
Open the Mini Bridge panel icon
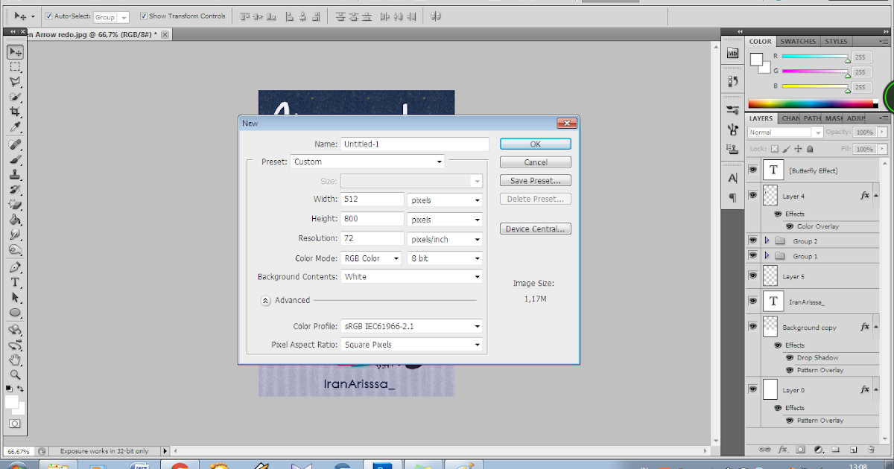click(732, 53)
